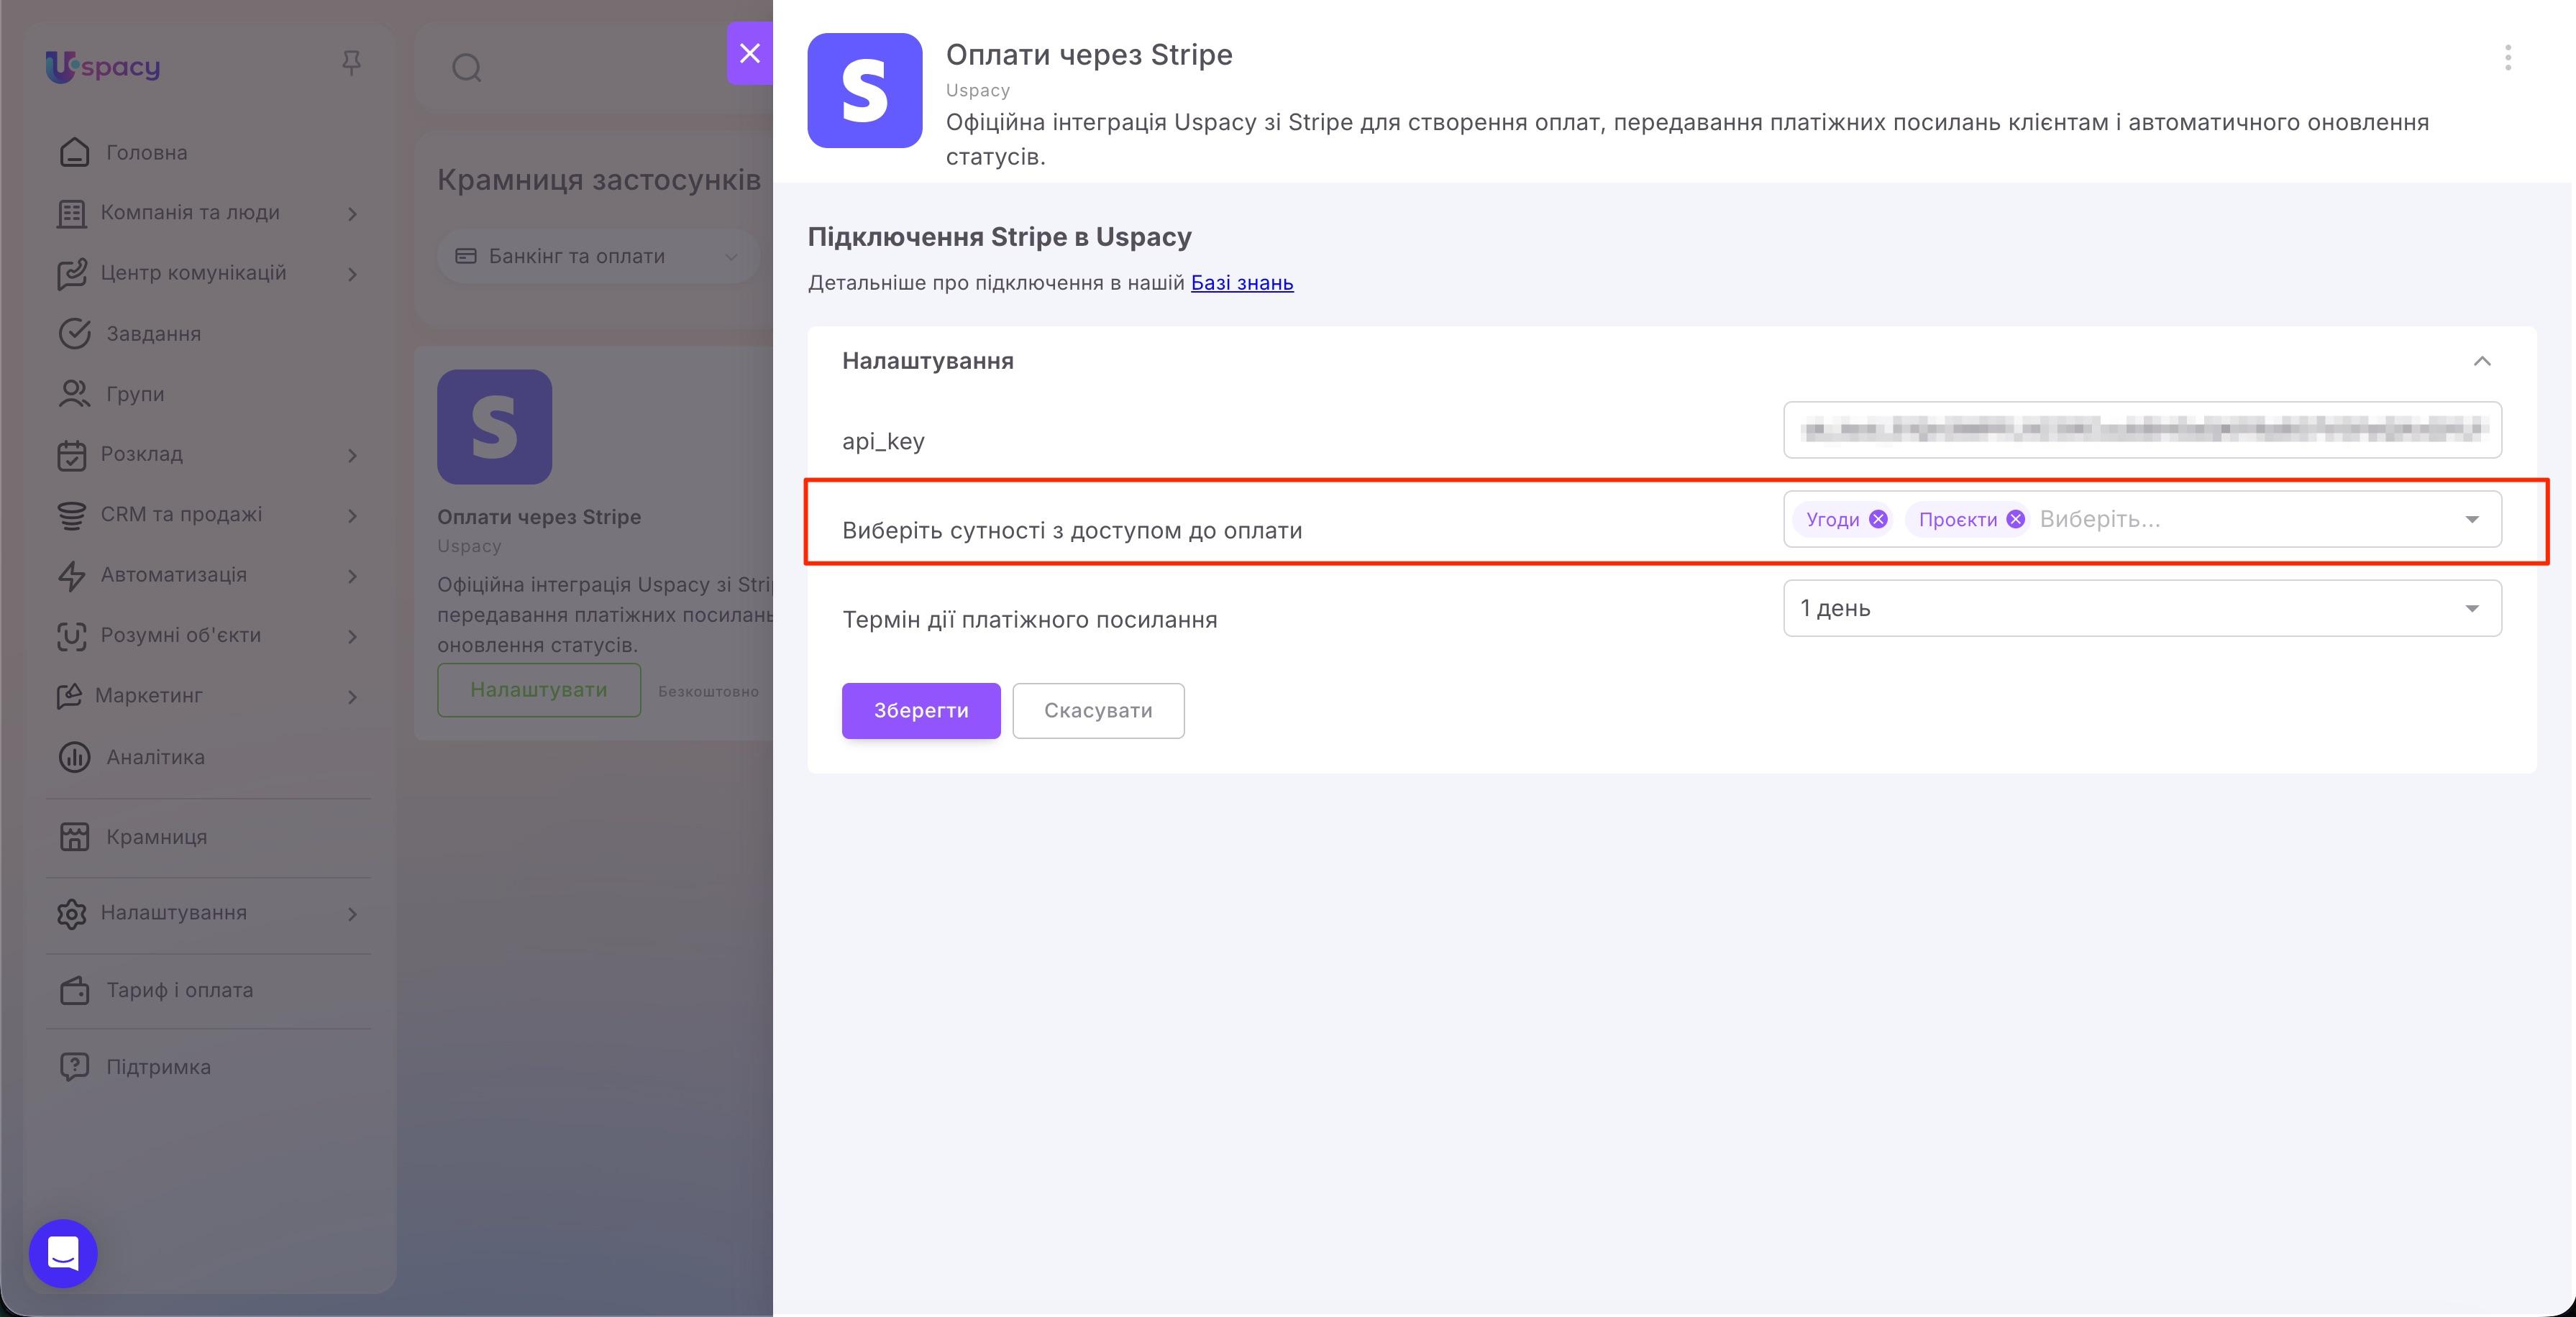Remove the Угоди tag
This screenshot has width=2576, height=1317.
pos(1878,519)
